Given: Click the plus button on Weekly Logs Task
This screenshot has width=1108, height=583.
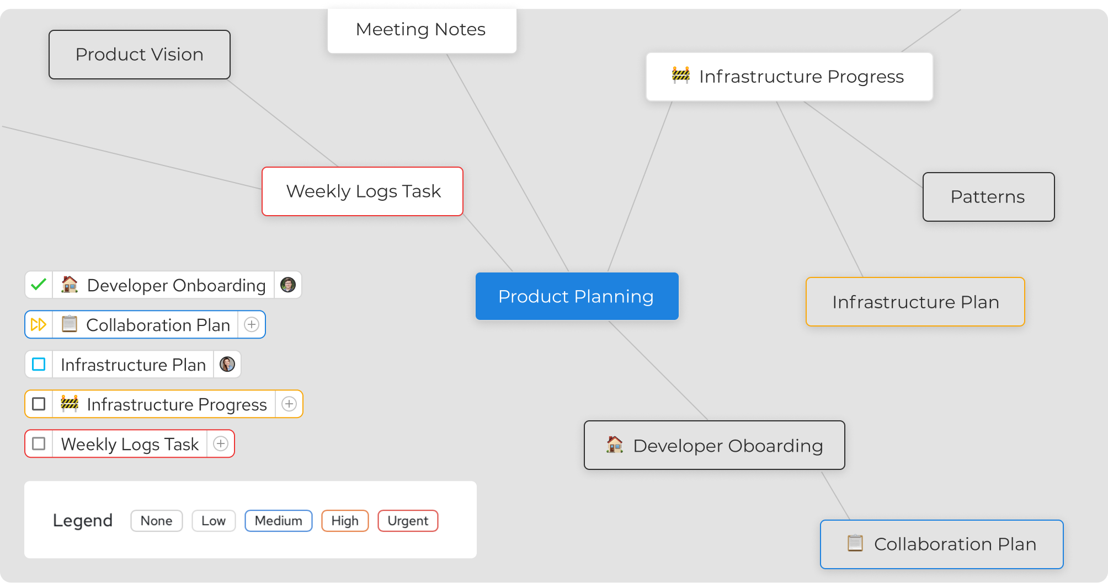Looking at the screenshot, I should (x=221, y=443).
